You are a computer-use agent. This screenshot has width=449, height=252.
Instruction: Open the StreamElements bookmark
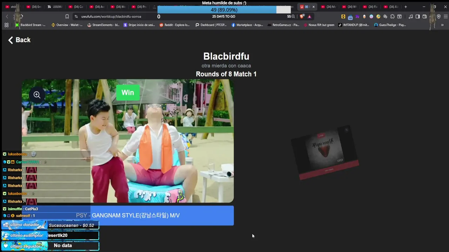tap(103, 25)
